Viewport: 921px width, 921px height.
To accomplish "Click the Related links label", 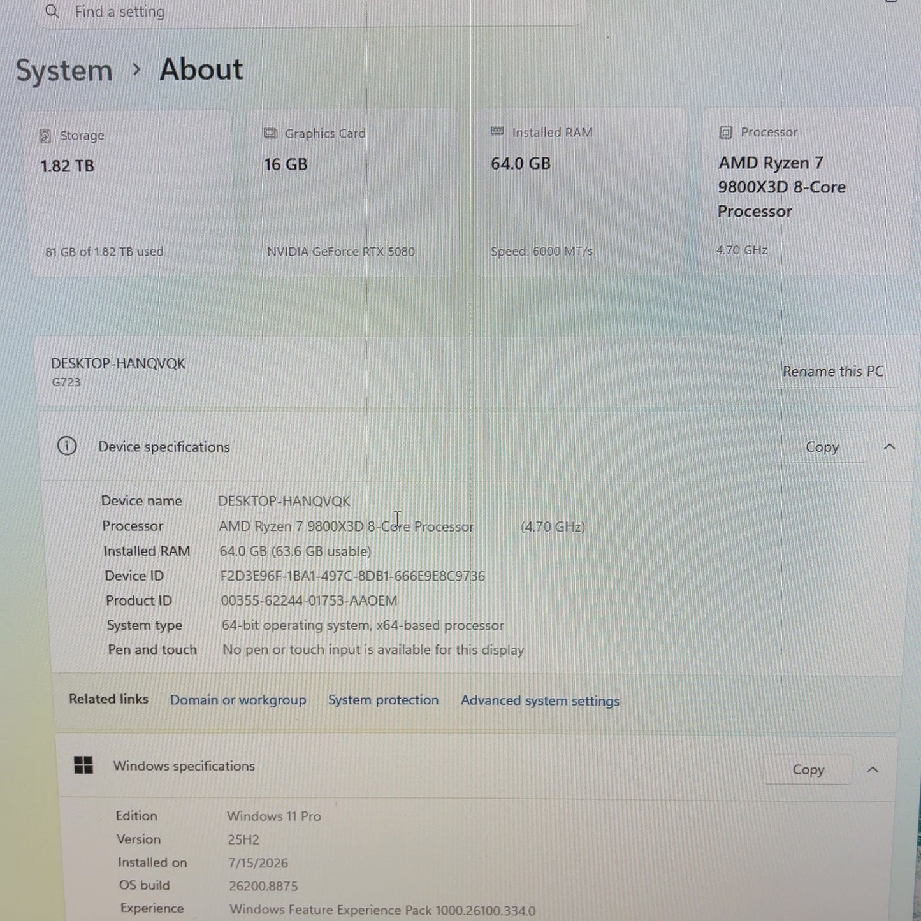I will click(x=108, y=699).
